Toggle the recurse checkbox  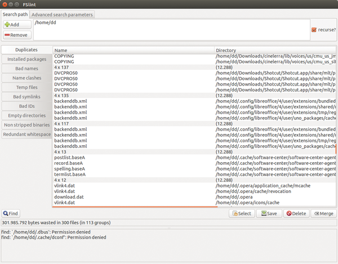click(314, 29)
